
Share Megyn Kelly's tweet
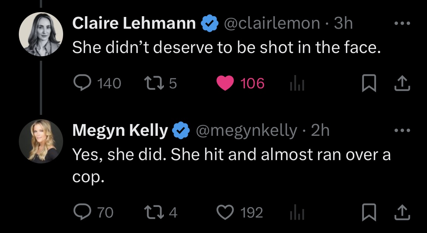tap(402, 212)
